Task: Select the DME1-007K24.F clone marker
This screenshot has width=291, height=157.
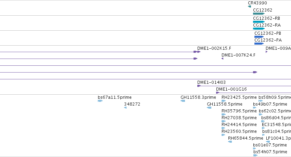Action: tap(223, 59)
